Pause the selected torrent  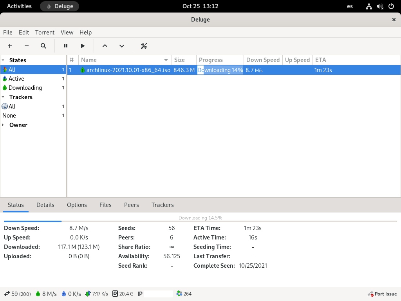click(x=66, y=46)
